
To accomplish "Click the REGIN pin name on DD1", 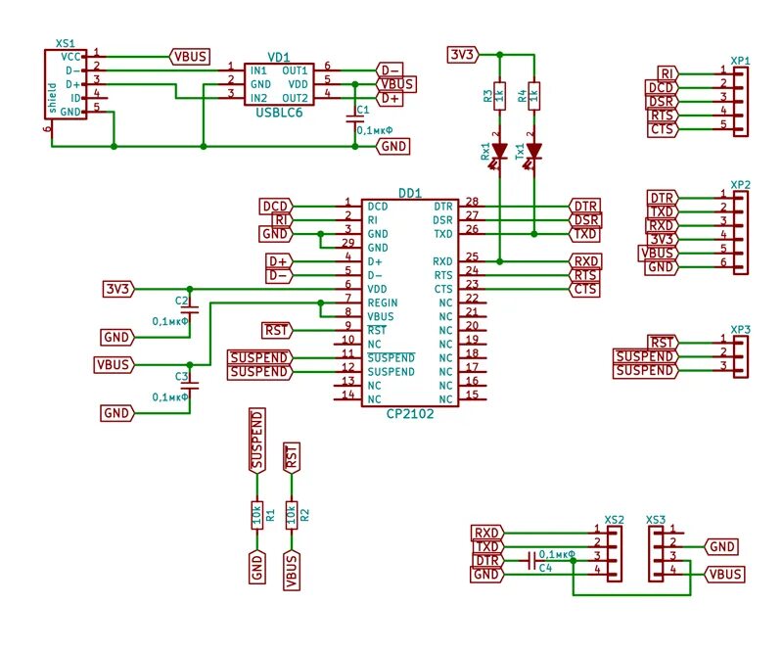I will tap(383, 303).
